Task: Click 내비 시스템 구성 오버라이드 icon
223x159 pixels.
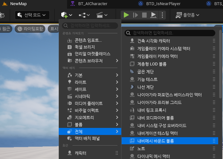Action: click(132, 125)
